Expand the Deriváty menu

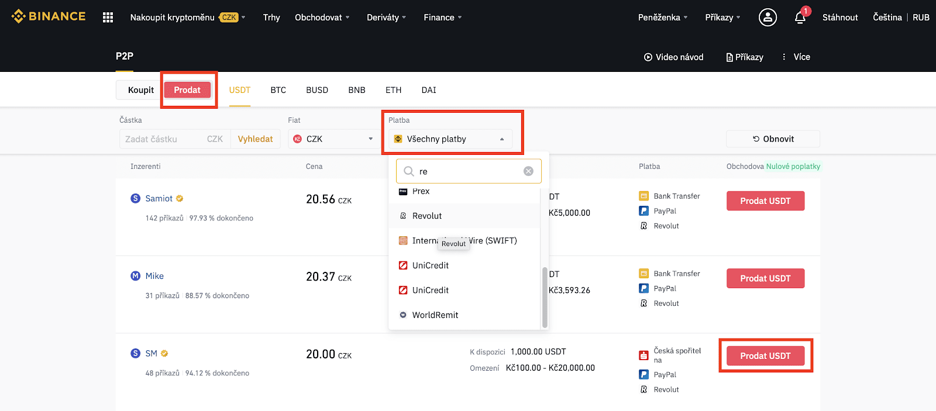[x=387, y=18]
